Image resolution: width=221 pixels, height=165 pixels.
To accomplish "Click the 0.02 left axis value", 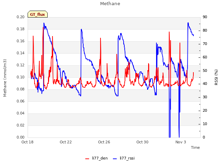I will pyautogui.click(x=21, y=125).
